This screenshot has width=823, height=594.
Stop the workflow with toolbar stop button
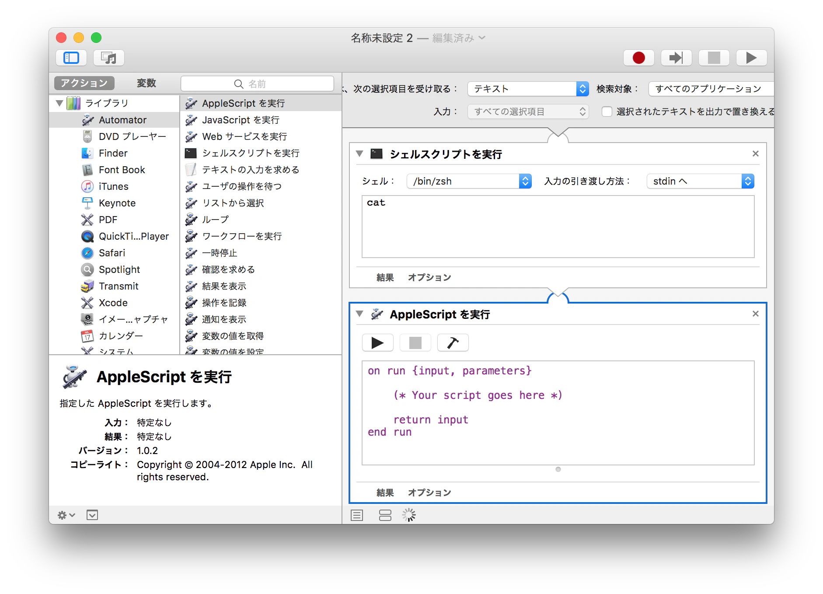click(714, 58)
